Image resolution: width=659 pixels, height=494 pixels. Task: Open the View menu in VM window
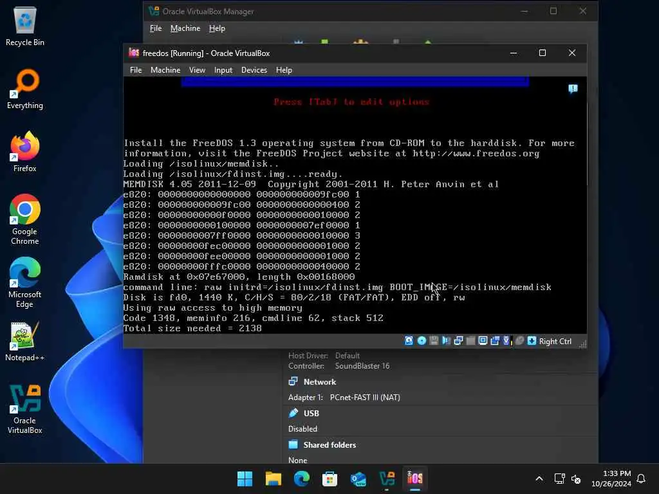click(197, 70)
